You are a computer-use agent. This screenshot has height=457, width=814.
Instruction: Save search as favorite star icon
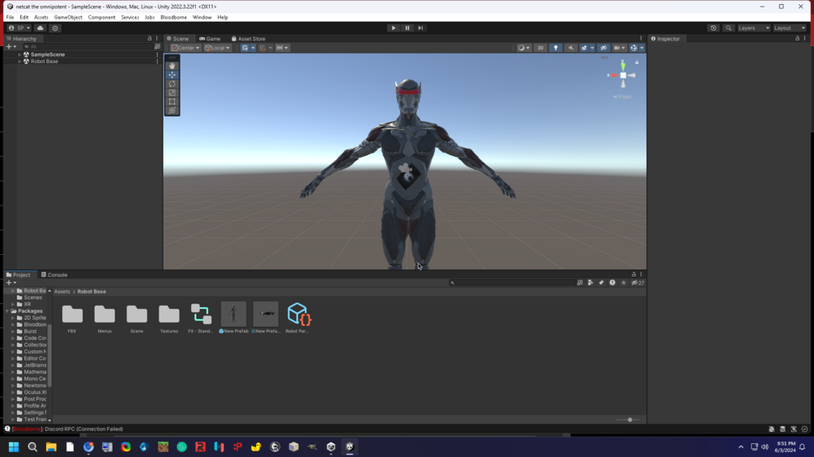624,283
